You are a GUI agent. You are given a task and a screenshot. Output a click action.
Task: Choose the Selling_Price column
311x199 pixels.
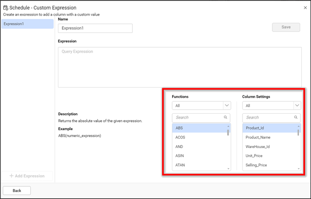[269, 165]
